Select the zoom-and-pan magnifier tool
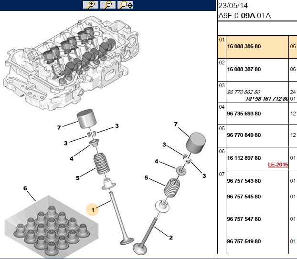This screenshot has width=297, height=259. (x=125, y=5)
